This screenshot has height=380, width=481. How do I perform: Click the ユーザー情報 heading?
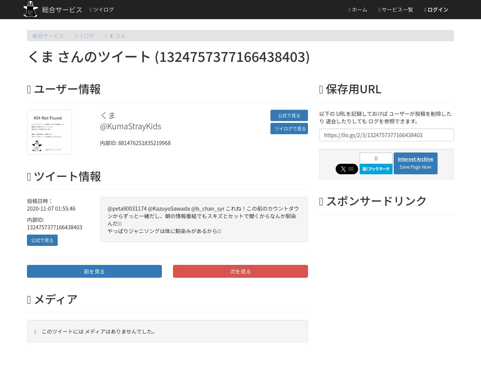(x=64, y=89)
